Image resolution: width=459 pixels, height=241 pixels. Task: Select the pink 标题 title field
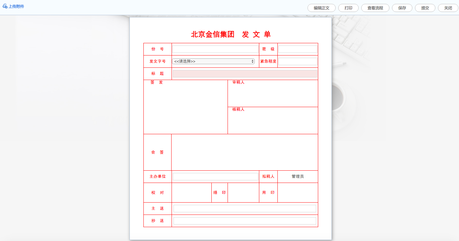245,74
